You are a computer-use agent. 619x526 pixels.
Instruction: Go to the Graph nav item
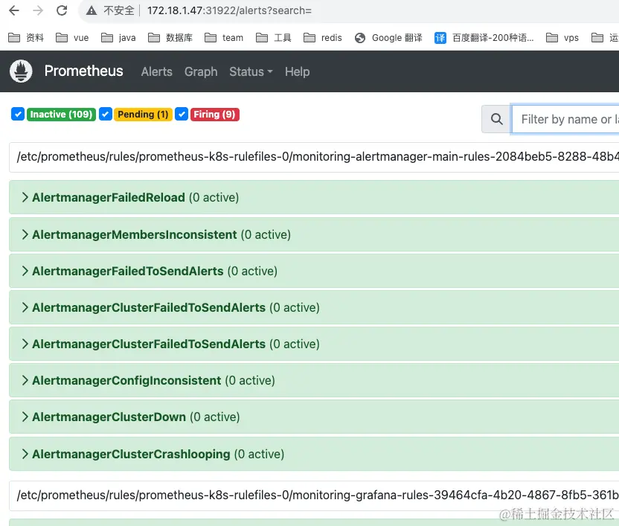click(201, 71)
